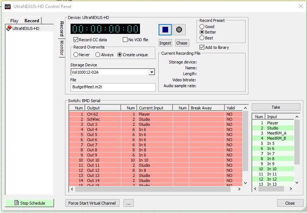This screenshot has width=307, height=213.
Task: Click the stop recording square button
Action: click(165, 30)
